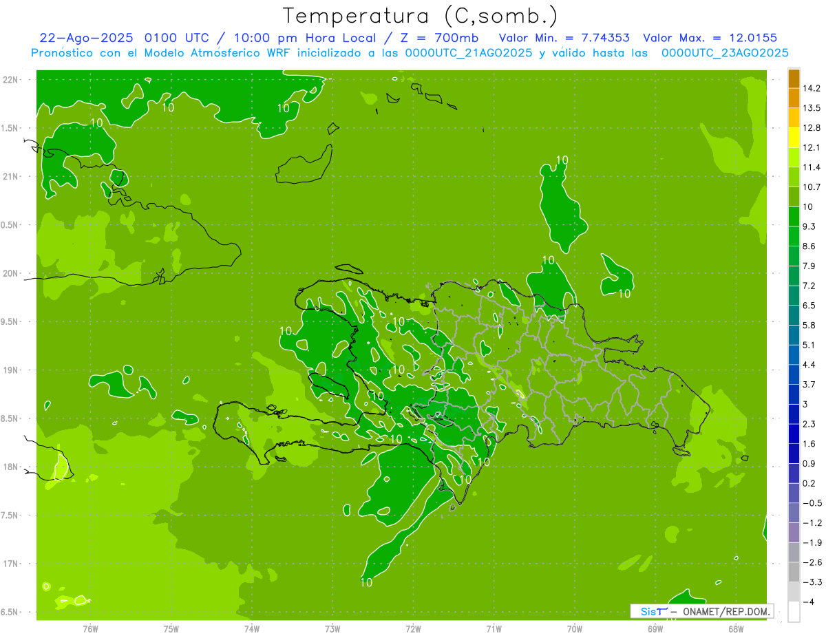Viewport: 826px width, 638px height.
Task: Click the dark orange swatch above 14.2
Action: pos(794,78)
